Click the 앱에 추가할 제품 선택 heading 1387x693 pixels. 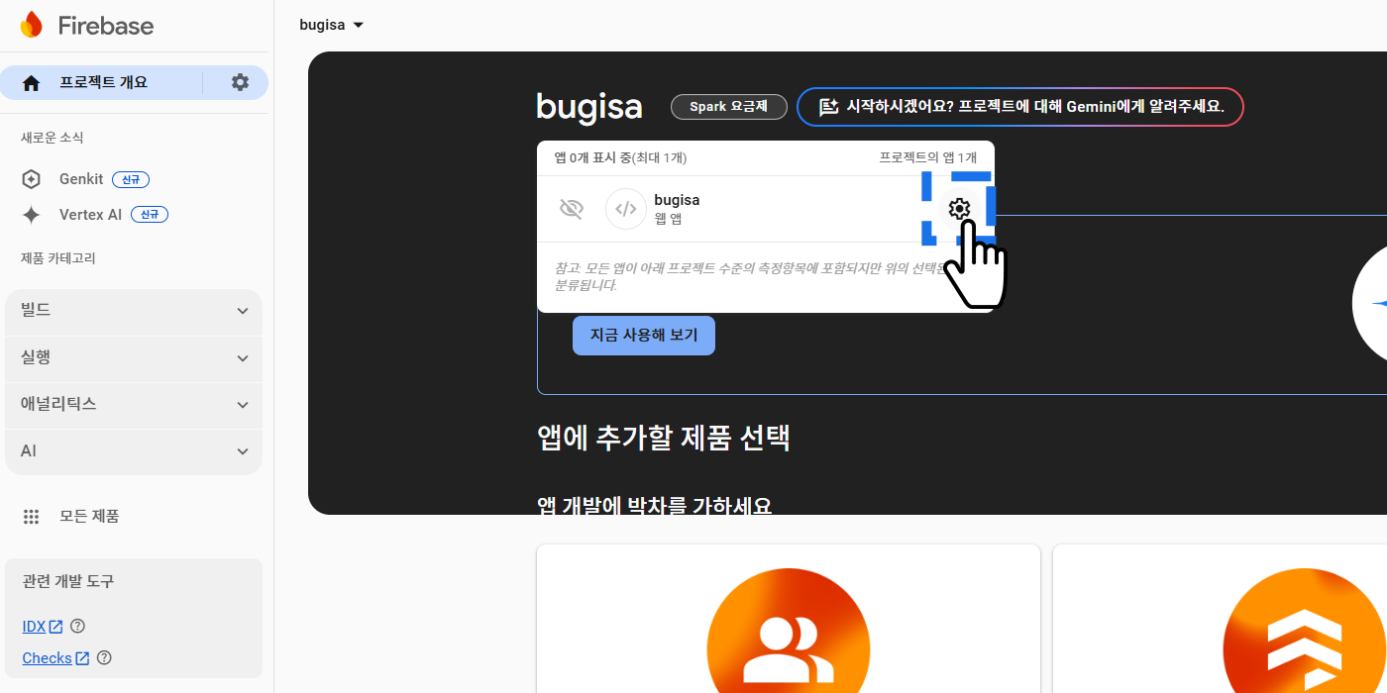tap(664, 438)
